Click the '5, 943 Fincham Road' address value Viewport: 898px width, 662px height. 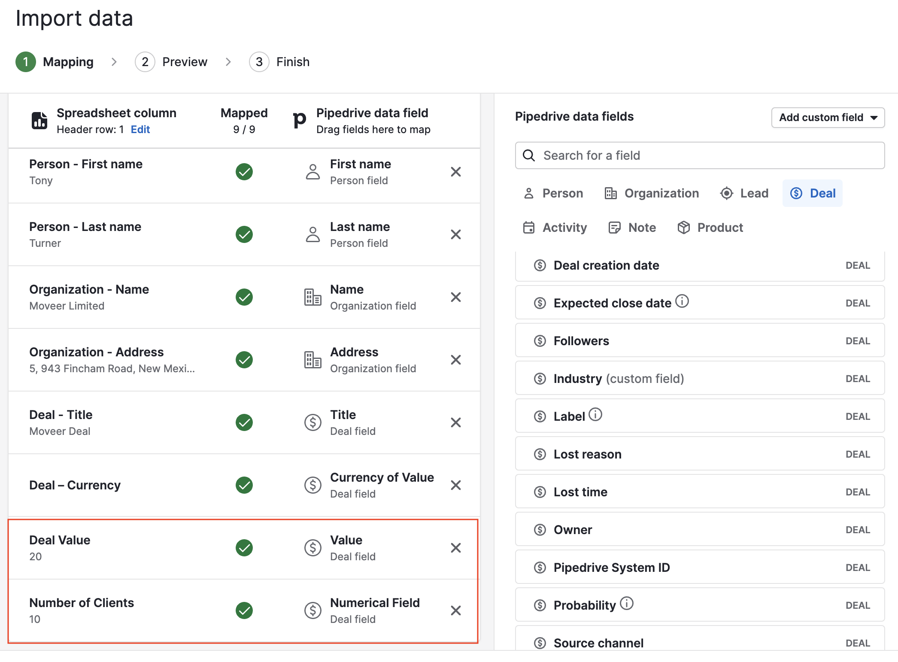tap(112, 368)
